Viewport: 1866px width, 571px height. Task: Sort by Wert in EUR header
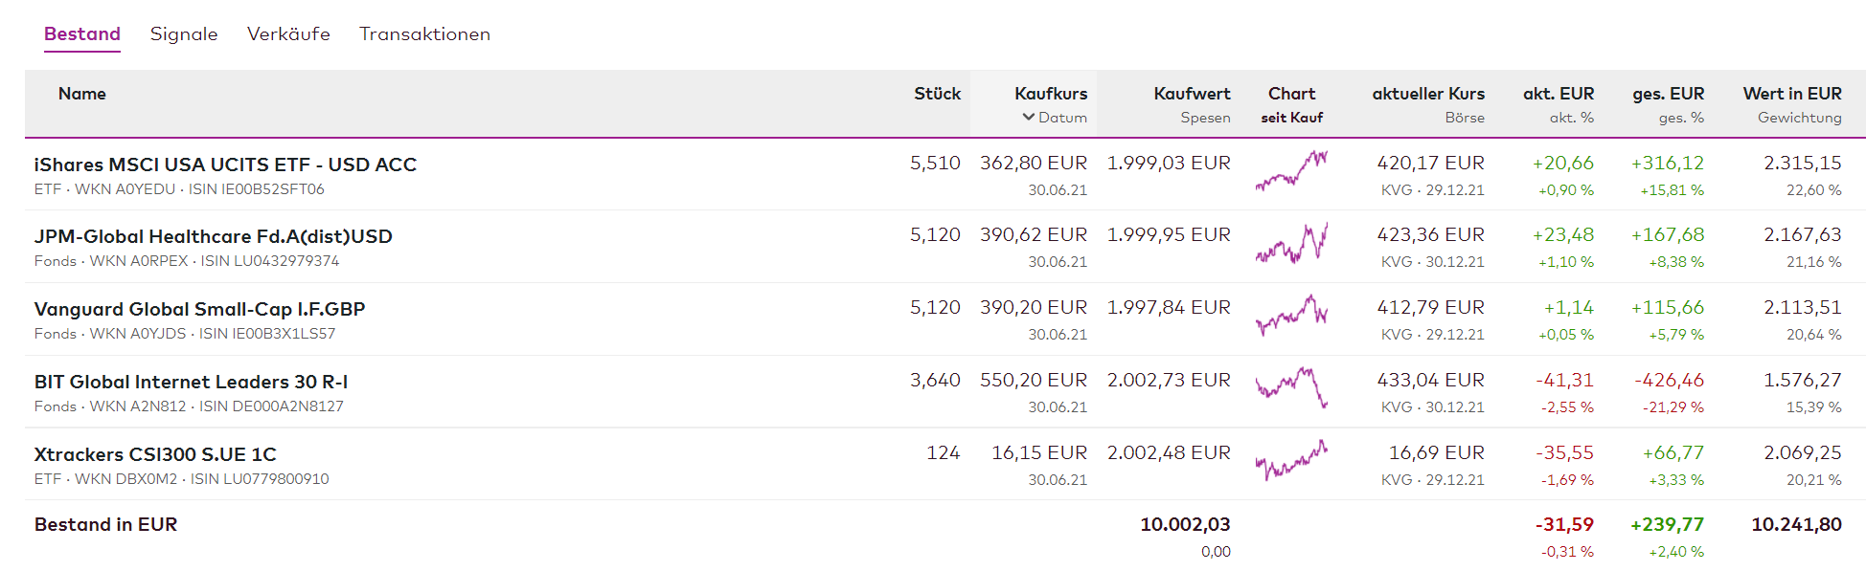click(1792, 94)
